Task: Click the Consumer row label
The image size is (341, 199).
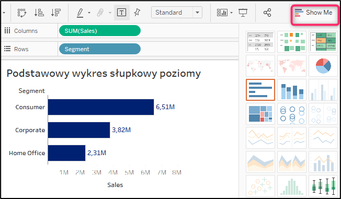Action: pos(30,107)
